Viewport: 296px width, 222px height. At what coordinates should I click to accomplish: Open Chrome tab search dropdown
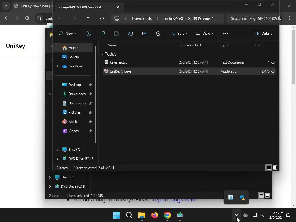pyautogui.click(x=6, y=6)
